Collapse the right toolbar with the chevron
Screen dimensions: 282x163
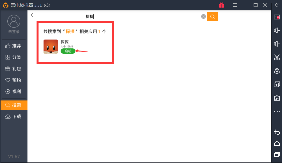(277, 5)
